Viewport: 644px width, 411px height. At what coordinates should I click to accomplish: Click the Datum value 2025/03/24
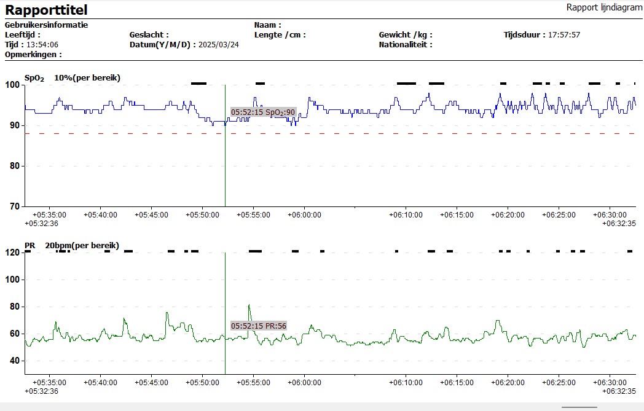coord(219,45)
